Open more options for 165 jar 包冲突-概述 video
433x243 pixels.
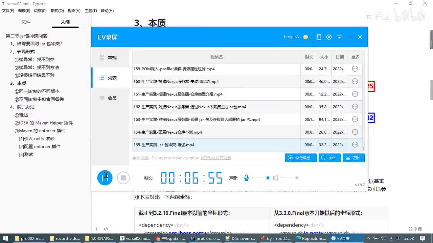[x=355, y=145]
